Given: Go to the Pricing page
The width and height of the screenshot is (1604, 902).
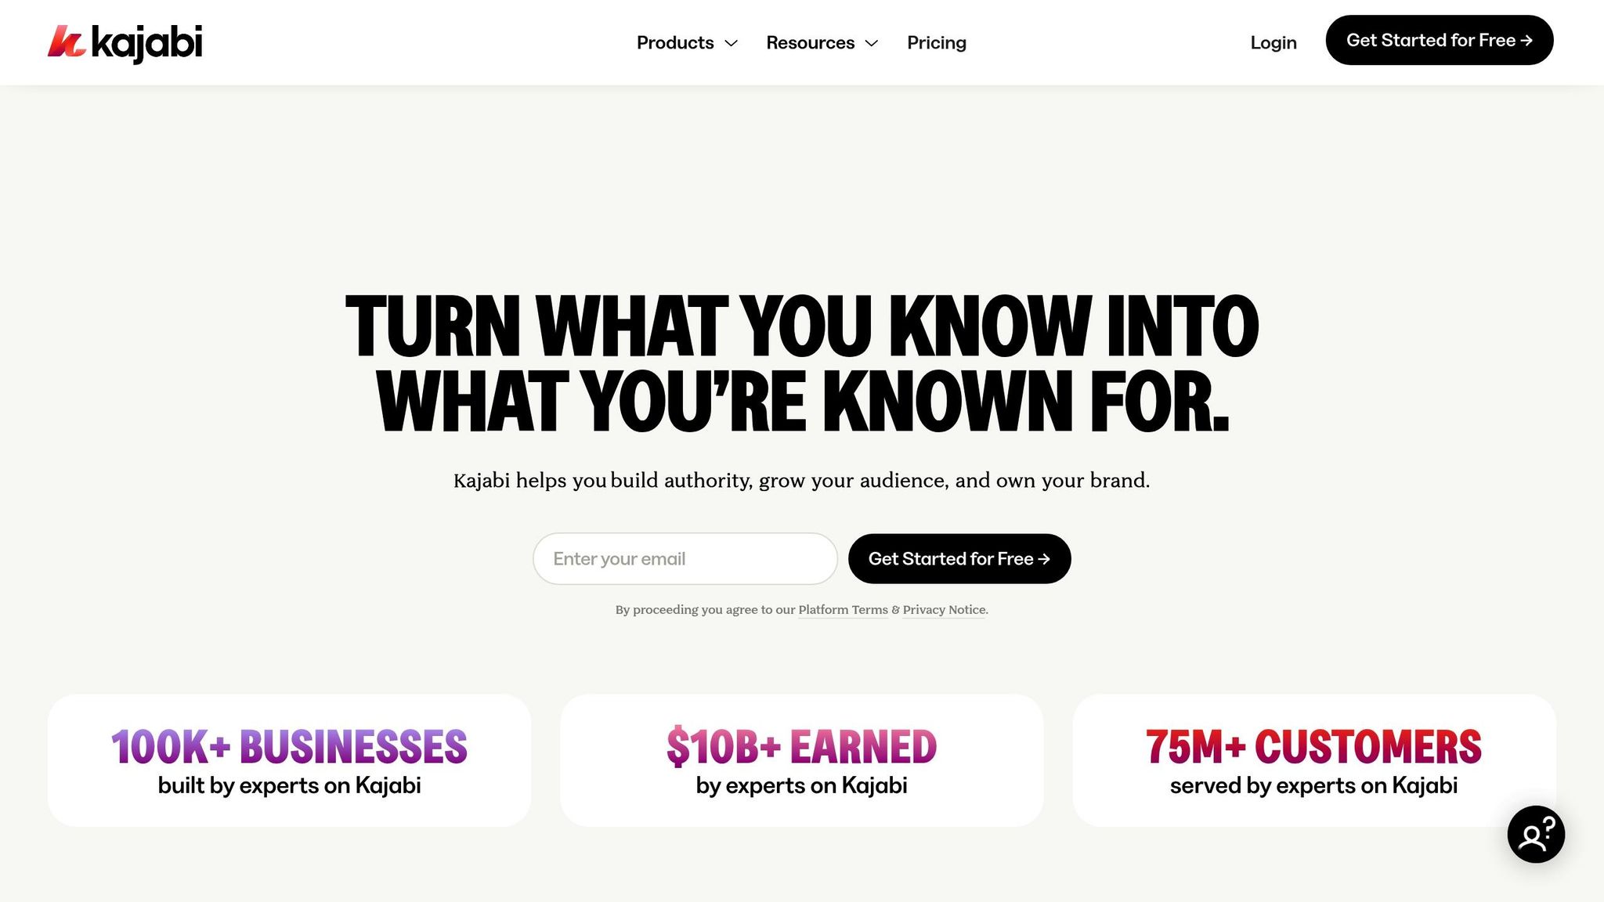Looking at the screenshot, I should pyautogui.click(x=936, y=43).
